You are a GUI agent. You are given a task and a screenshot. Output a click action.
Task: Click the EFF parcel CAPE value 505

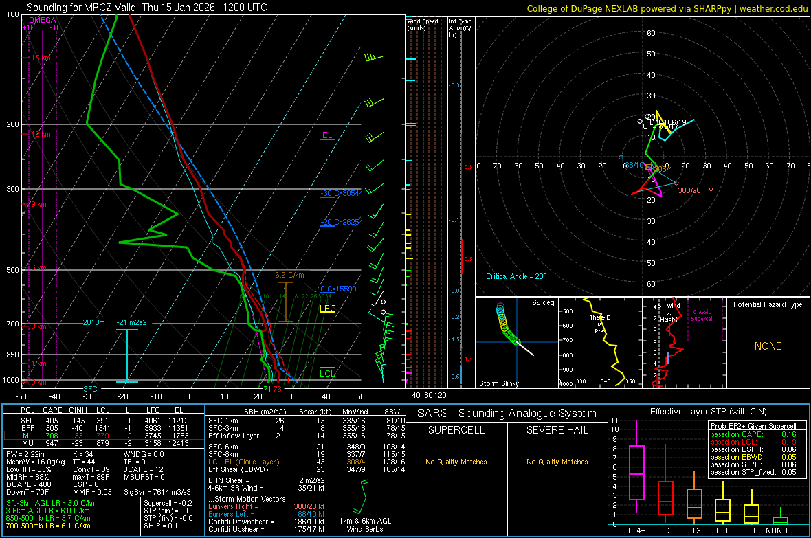click(x=52, y=428)
